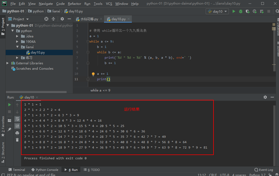279x176 pixels.
Task: Toggle the 7: Structure side panel
Action: (3, 152)
